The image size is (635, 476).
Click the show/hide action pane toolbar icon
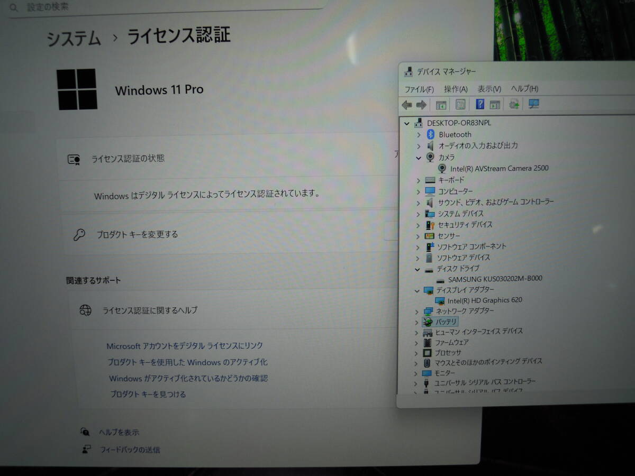pos(495,104)
